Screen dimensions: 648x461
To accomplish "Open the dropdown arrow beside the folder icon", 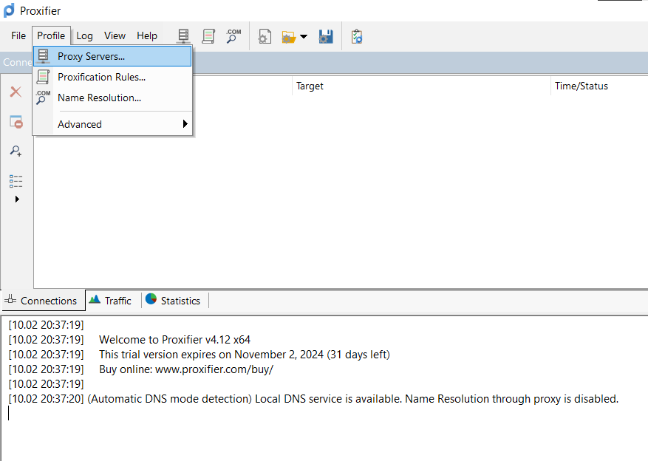I will [304, 37].
